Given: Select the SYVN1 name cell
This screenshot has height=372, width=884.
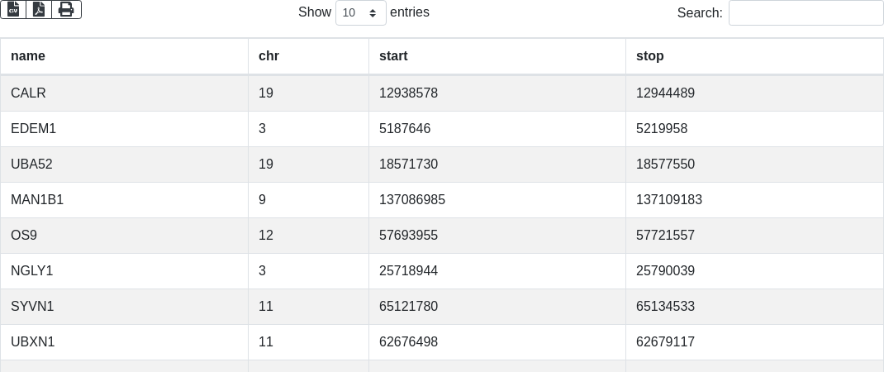Looking at the screenshot, I should (32, 307).
